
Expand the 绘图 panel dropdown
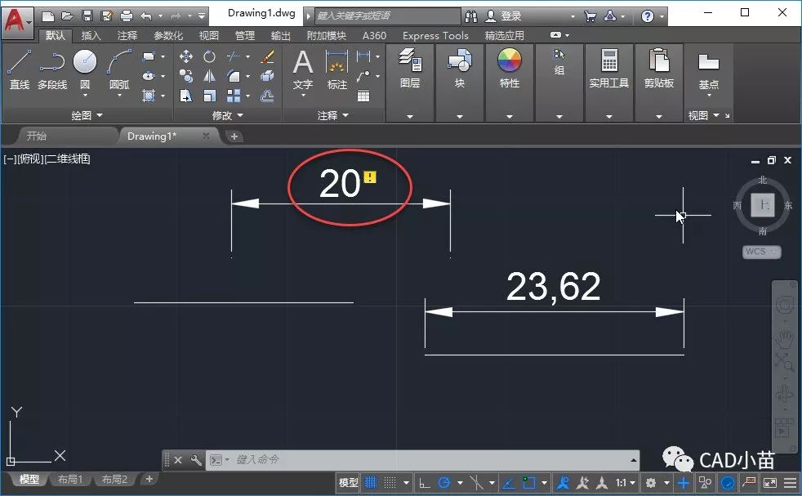pyautogui.click(x=88, y=116)
